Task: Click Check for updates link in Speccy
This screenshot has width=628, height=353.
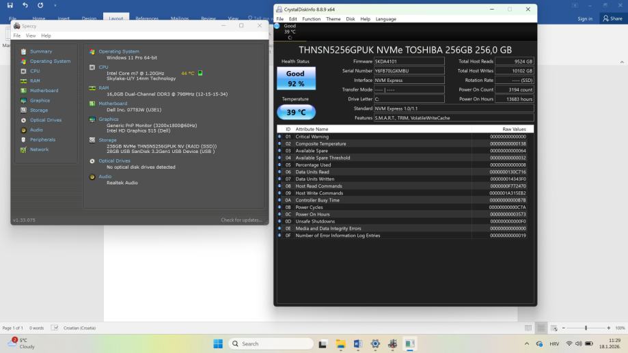Action: point(241,220)
